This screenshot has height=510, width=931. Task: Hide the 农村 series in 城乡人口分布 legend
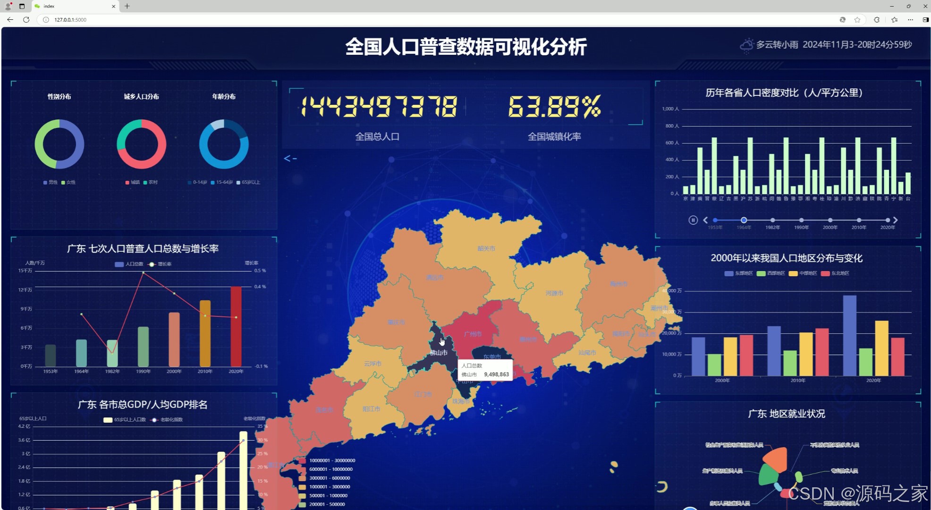150,182
